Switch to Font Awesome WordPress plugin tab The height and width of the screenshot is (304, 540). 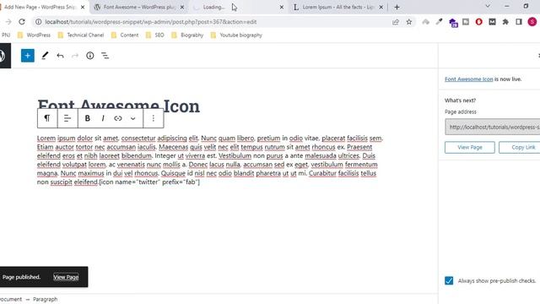pos(139,7)
